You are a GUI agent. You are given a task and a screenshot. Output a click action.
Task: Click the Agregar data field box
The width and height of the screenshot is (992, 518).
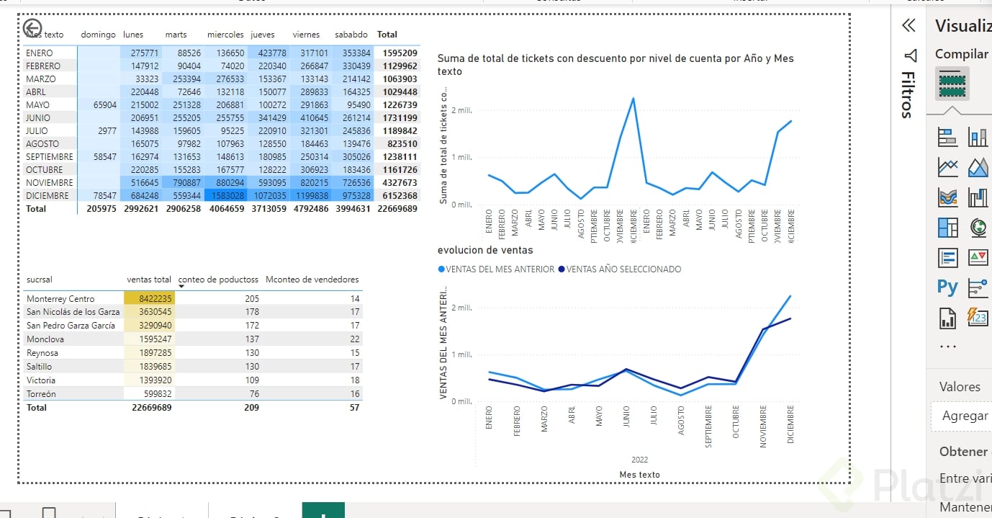tap(965, 416)
